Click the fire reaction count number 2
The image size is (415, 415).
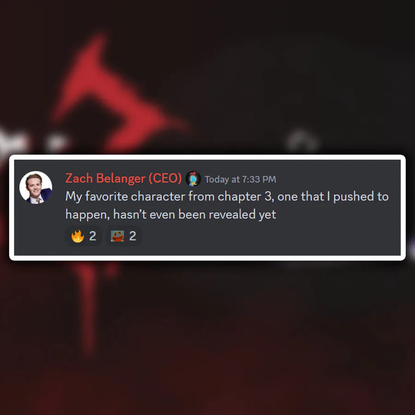click(92, 236)
